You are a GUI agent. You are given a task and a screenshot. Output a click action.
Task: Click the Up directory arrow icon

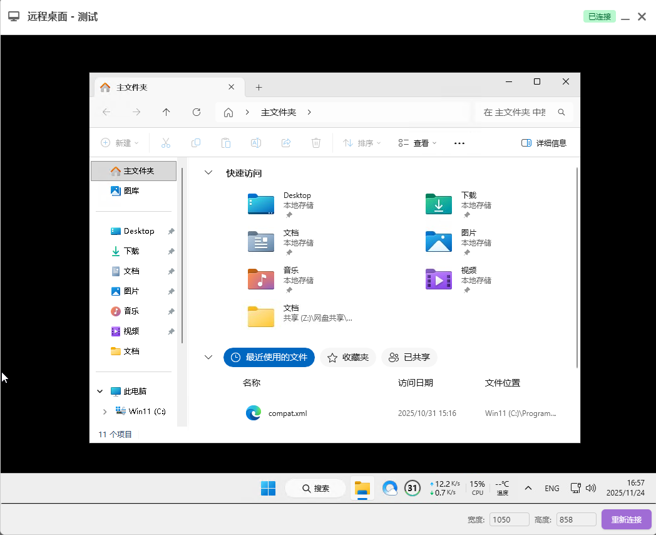click(166, 112)
